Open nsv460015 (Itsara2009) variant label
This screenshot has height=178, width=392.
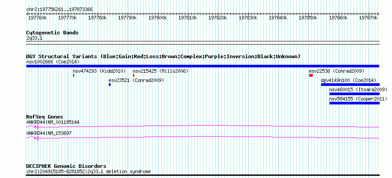(358, 89)
